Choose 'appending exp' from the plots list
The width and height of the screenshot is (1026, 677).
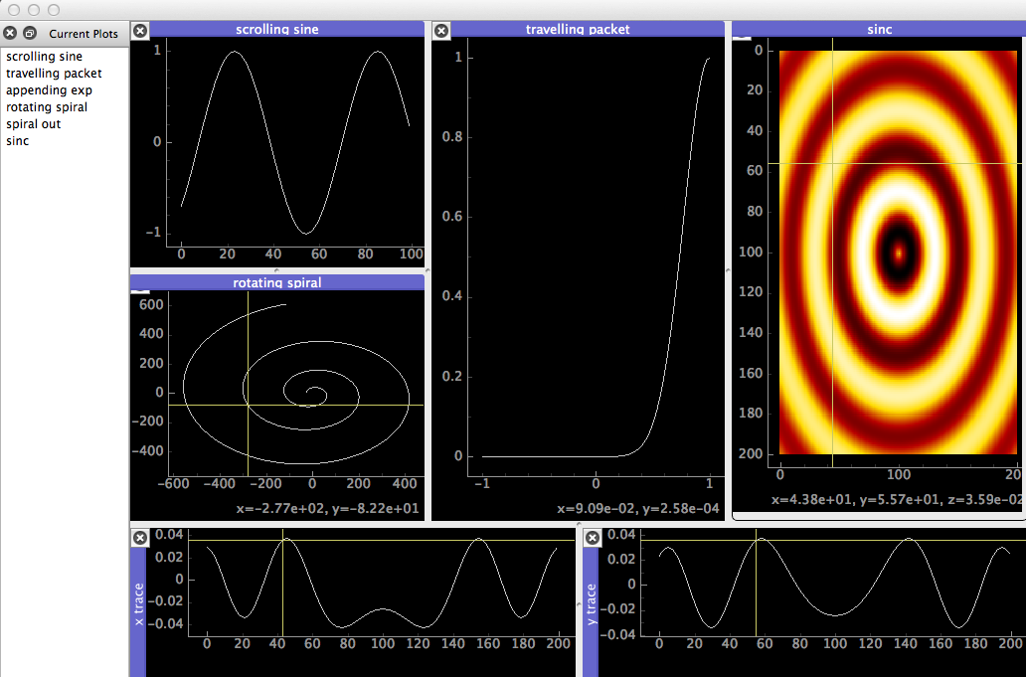coord(49,90)
